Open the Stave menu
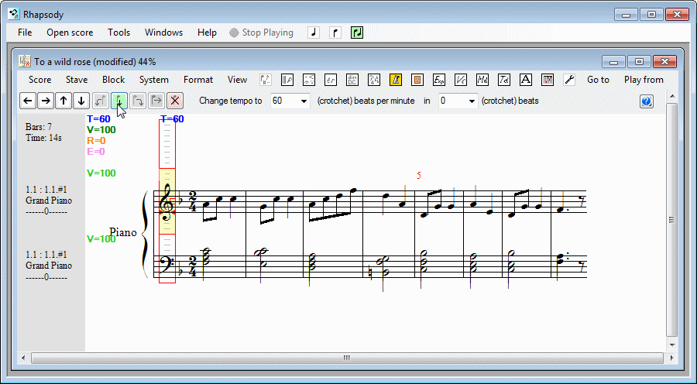697x384 pixels. [x=77, y=80]
